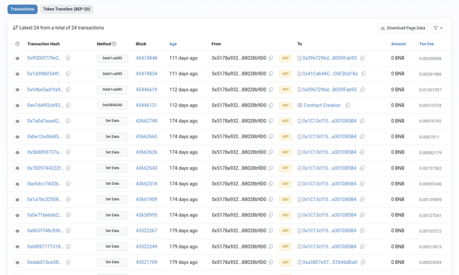Select the Transactions tab
This screenshot has width=459, height=275.
tap(22, 9)
